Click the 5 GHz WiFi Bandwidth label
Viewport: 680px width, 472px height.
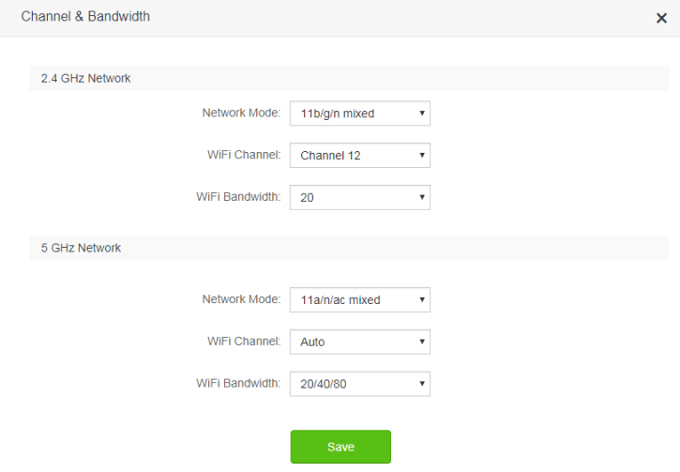[x=238, y=383]
